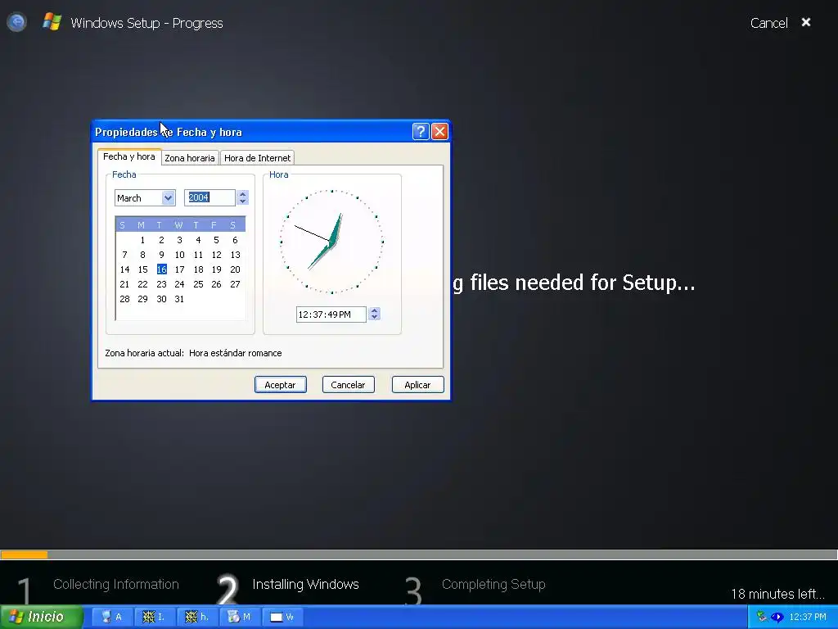The width and height of the screenshot is (838, 629).
Task: Open taskbar item labeled W
Action: coord(282,617)
